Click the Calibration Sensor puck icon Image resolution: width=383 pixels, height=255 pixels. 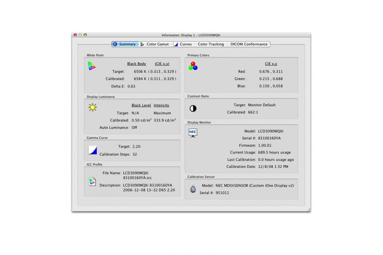[193, 189]
